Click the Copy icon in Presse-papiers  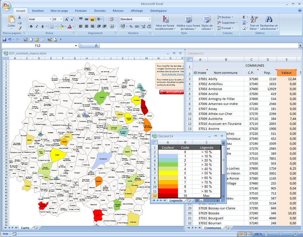point(19,23)
